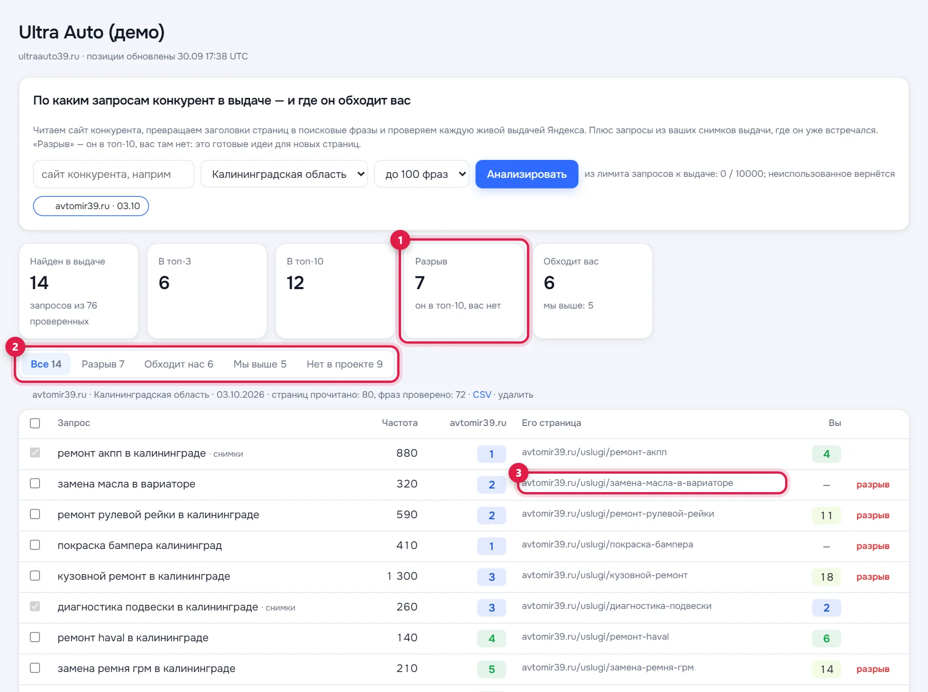The height and width of the screenshot is (692, 928).
Task: Open link avtomir39.ru/uslugi/замена-ремня-грм
Action: pyautogui.click(x=607, y=667)
